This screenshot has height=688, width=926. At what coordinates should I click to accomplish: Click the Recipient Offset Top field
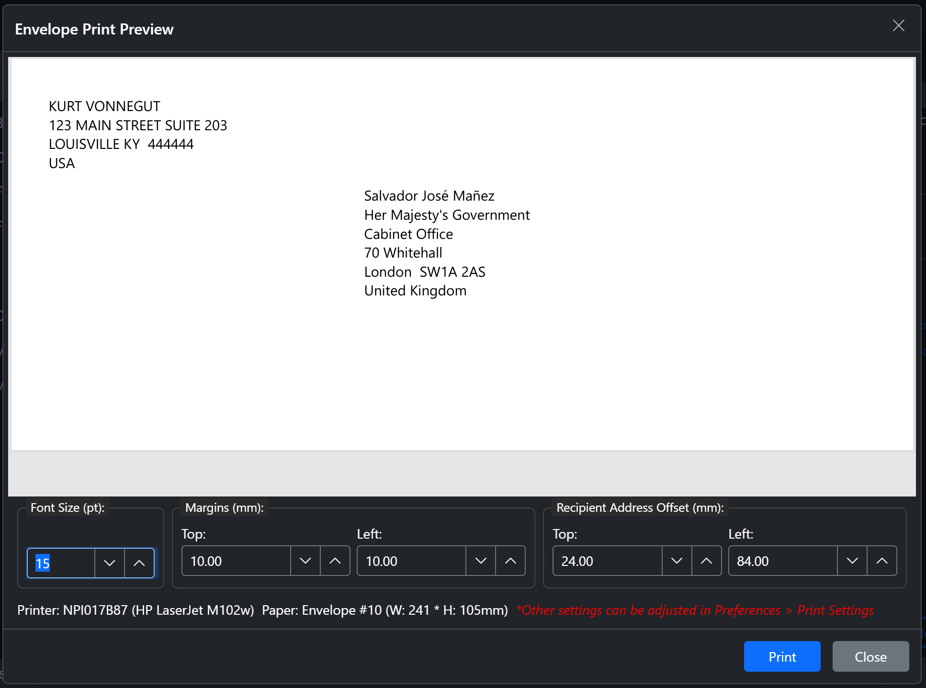(607, 561)
